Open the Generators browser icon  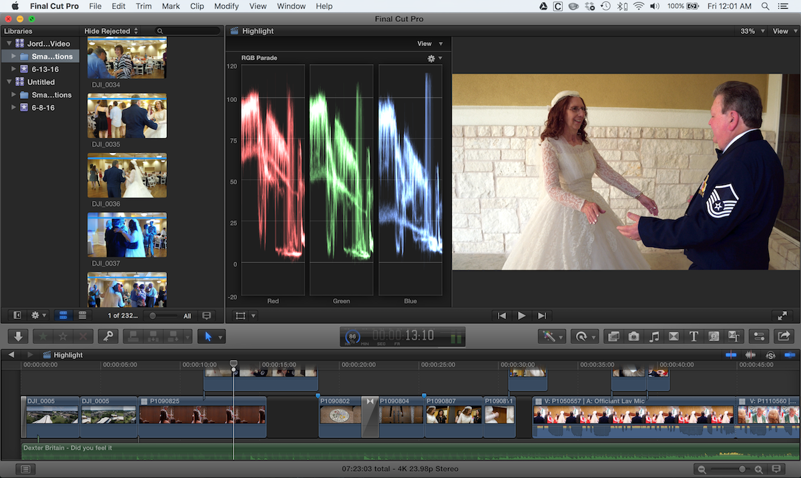pos(714,336)
